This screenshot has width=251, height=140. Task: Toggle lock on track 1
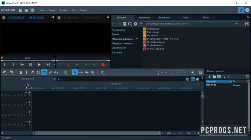(3, 96)
